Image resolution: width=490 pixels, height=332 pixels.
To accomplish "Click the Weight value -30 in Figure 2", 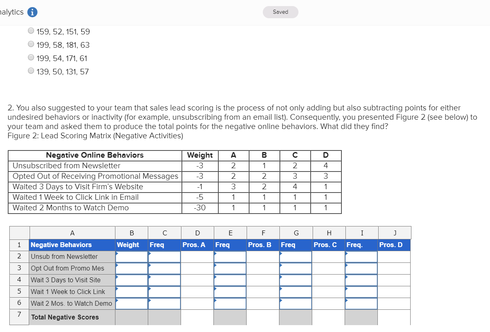I will click(x=200, y=208).
